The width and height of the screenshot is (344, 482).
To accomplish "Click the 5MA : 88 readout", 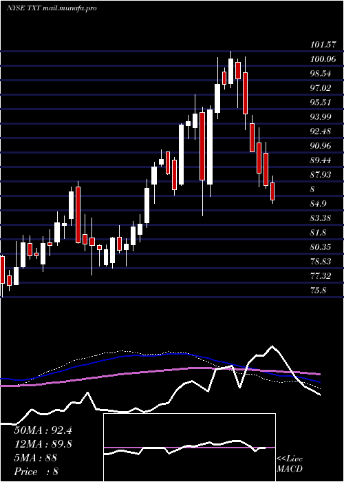I will point(36,458).
